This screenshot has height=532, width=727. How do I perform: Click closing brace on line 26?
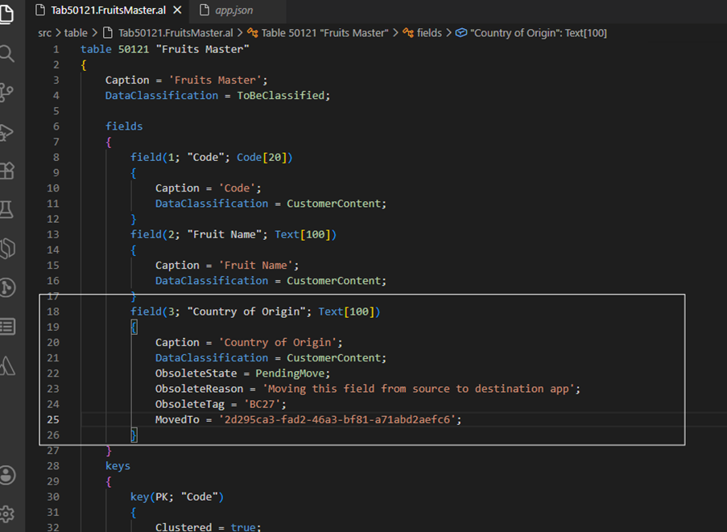point(134,435)
